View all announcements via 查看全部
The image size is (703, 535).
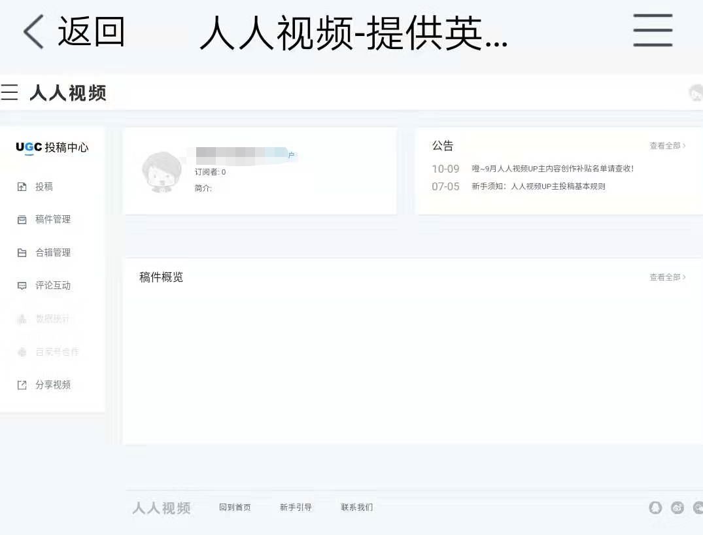[668, 145]
